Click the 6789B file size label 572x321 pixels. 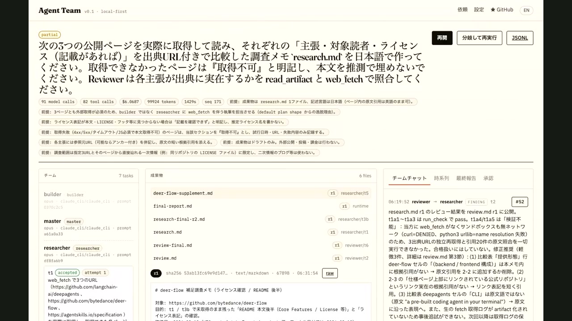(x=283, y=273)
